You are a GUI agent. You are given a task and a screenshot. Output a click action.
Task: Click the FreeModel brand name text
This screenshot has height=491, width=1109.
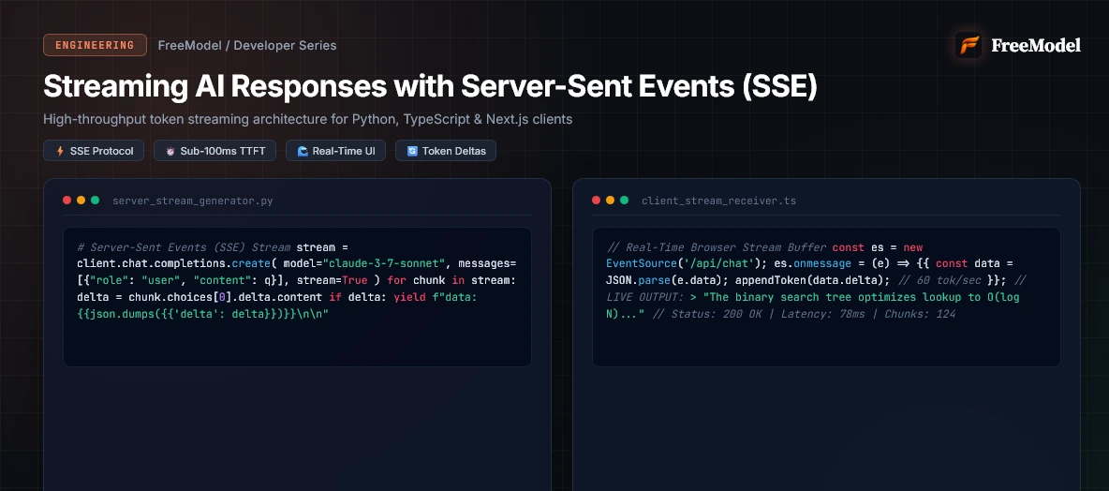[x=1035, y=45]
